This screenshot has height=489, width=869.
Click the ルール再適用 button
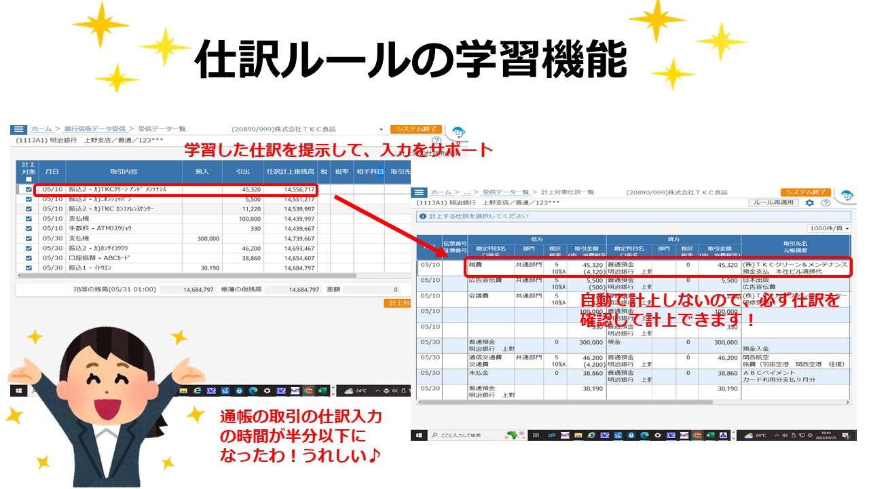[x=773, y=203]
